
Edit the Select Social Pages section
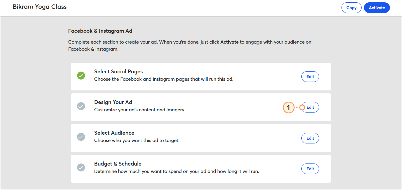(310, 77)
